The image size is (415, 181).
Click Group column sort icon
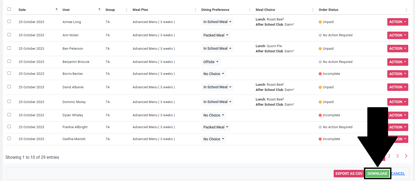click(x=127, y=10)
